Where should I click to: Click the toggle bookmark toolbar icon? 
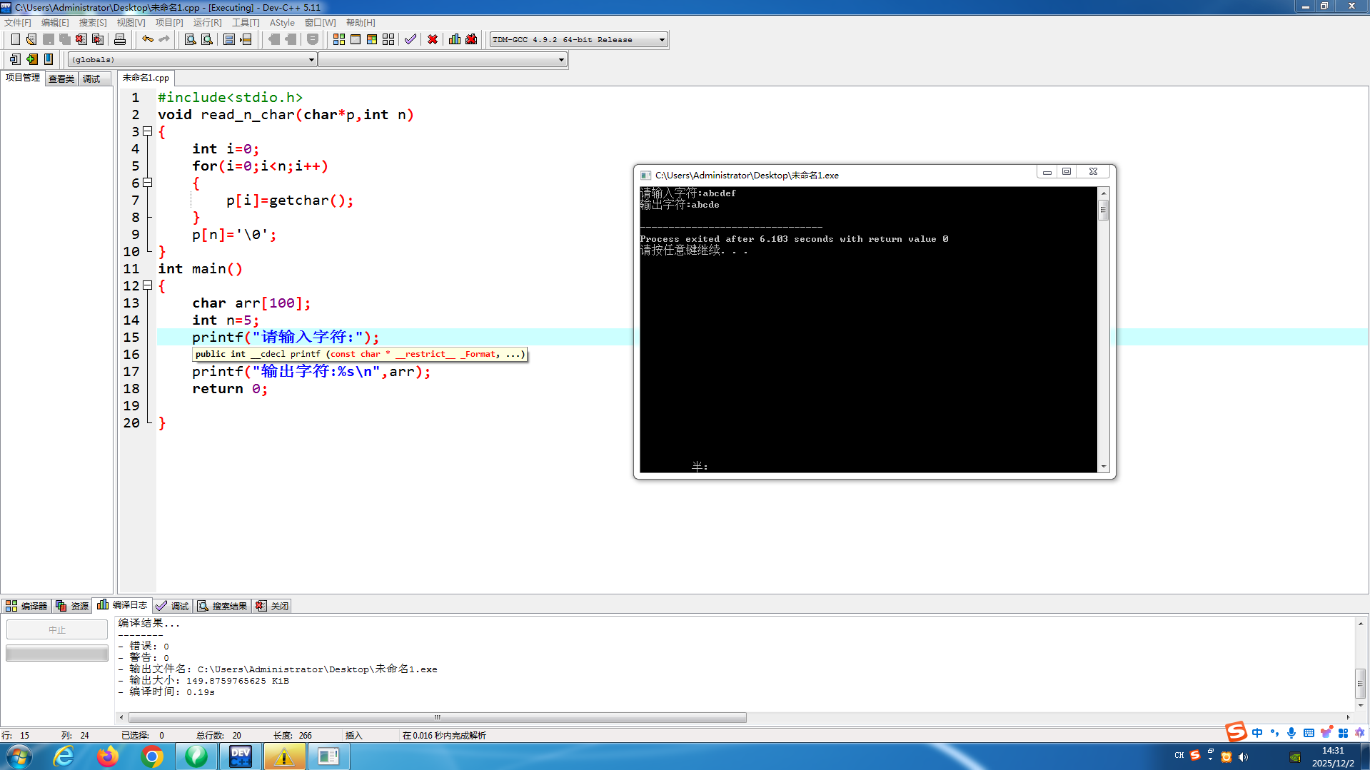coord(49,59)
